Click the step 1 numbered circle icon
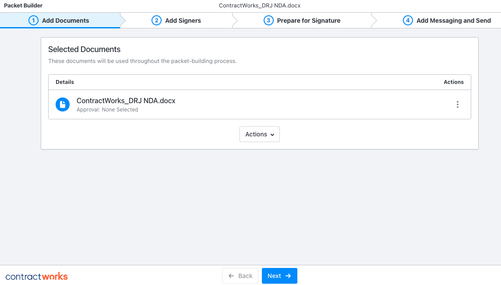Screen dimensions: 501x285 coord(34,20)
